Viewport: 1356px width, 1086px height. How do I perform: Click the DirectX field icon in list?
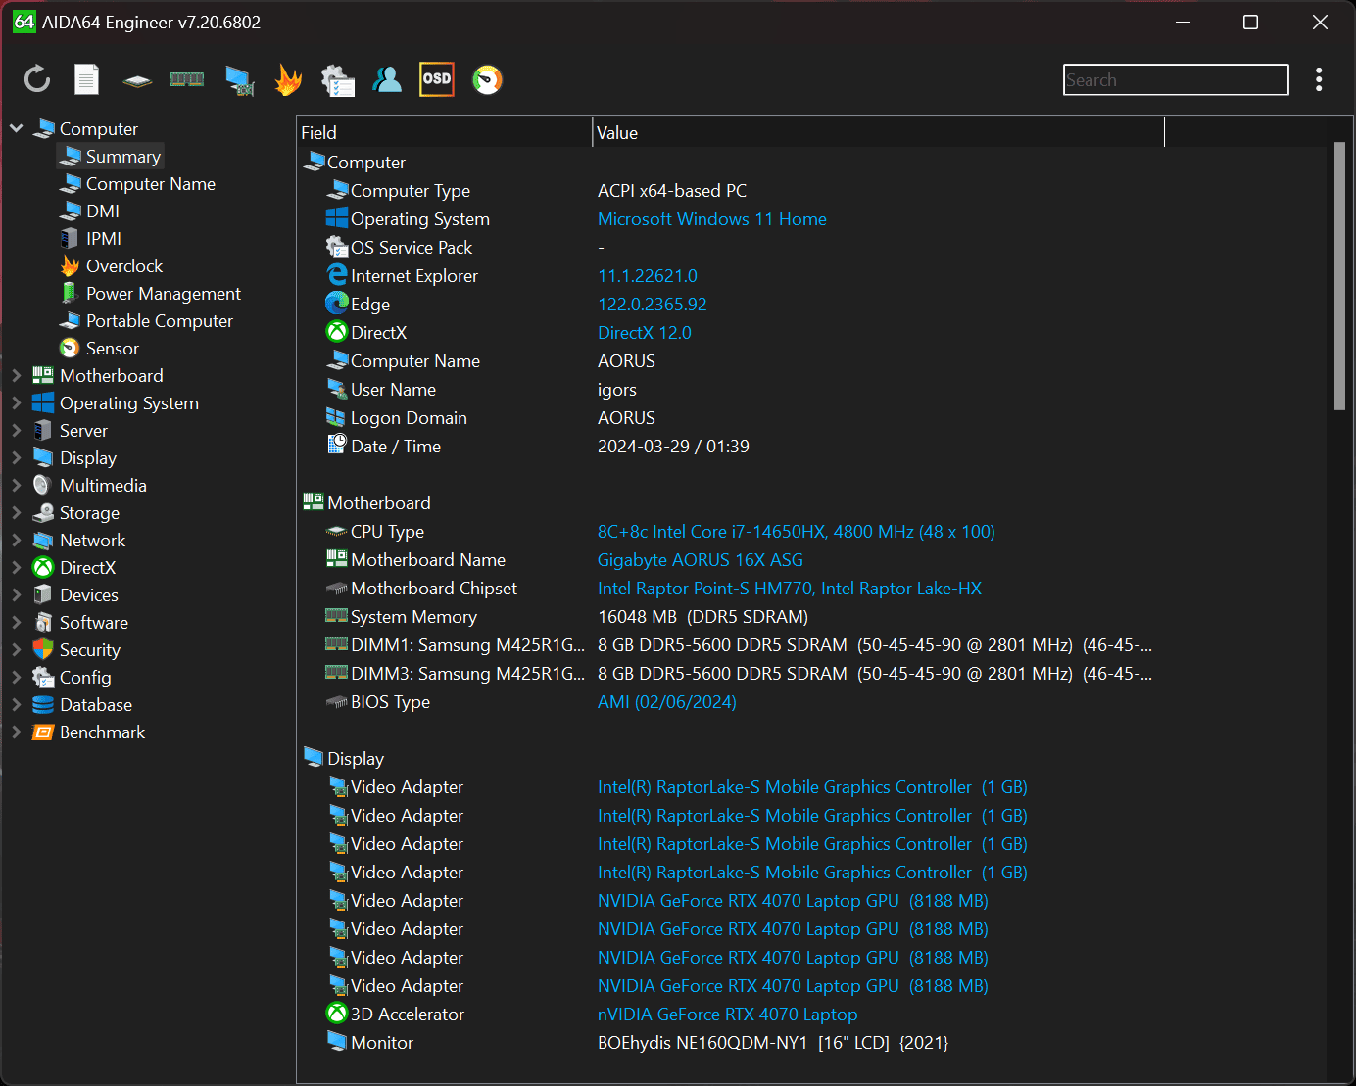pyautogui.click(x=337, y=332)
